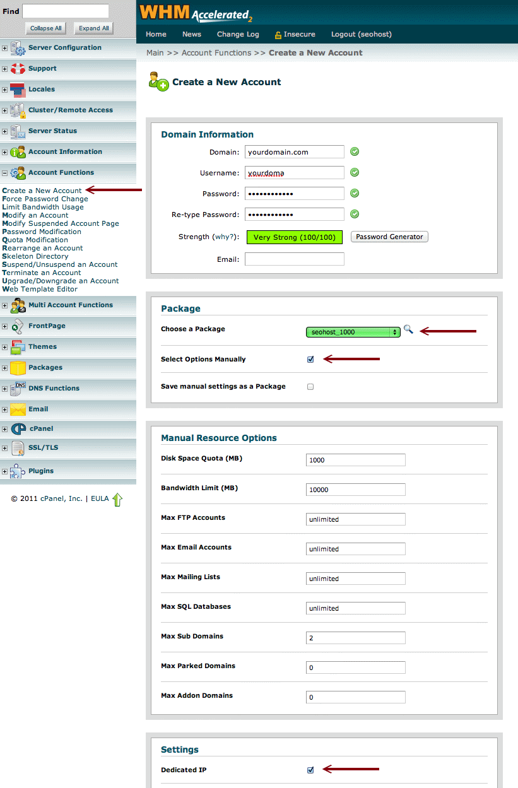Click the green checkmark next to Domain
The height and width of the screenshot is (788, 518).
point(355,151)
